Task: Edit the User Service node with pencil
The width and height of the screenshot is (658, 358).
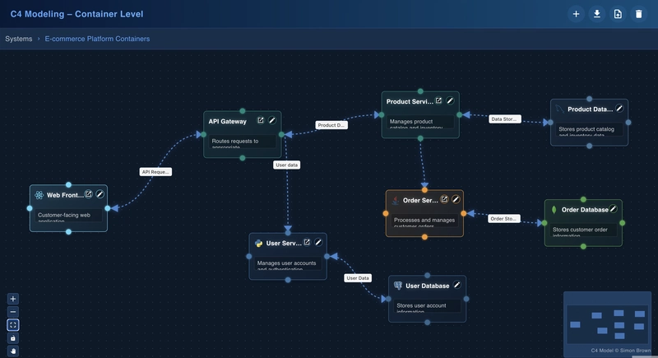Action: [318, 242]
